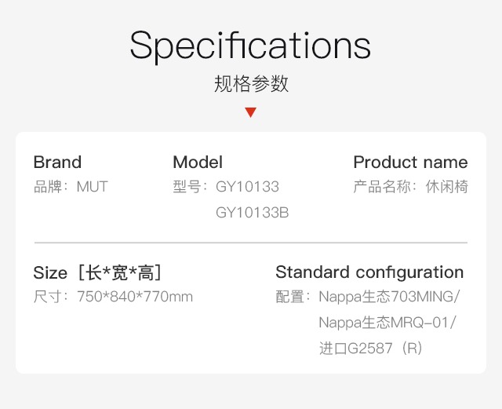Select the Model label
502x409 pixels.
tap(198, 162)
